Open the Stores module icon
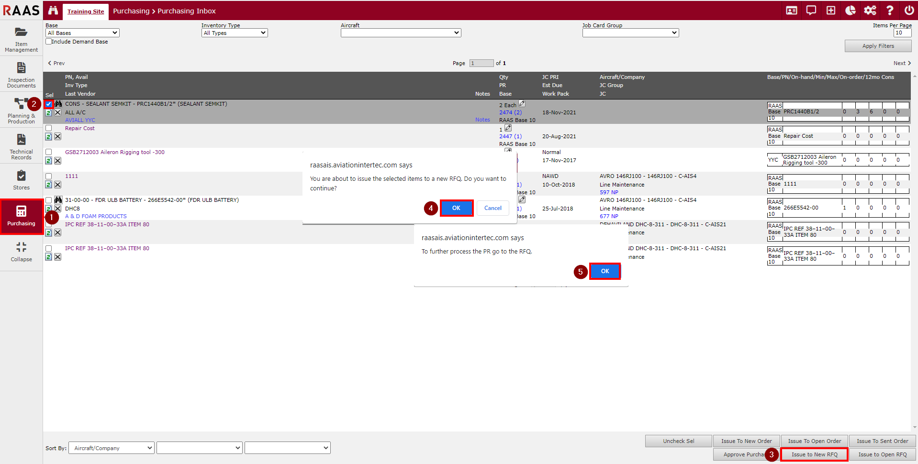918x464 pixels. [21, 180]
